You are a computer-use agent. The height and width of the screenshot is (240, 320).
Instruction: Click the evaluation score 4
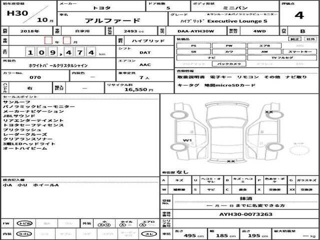298,15
